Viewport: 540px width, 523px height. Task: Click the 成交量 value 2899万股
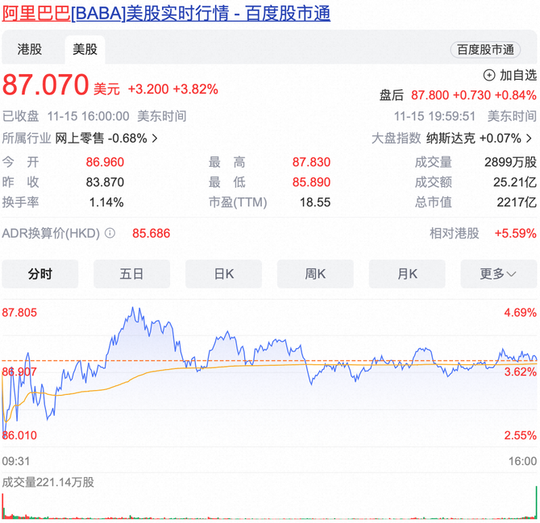pyautogui.click(x=510, y=162)
